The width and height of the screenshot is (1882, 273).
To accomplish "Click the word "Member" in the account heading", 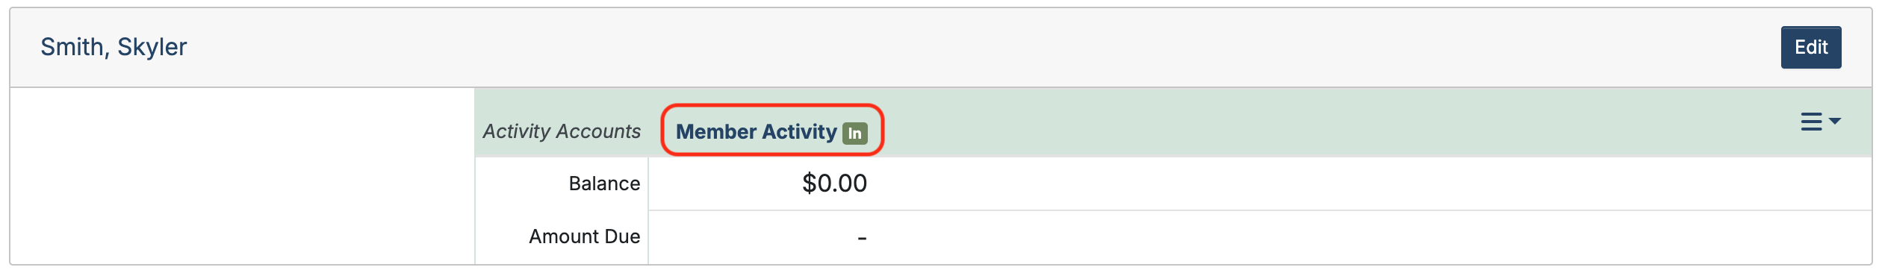I will click(x=715, y=132).
